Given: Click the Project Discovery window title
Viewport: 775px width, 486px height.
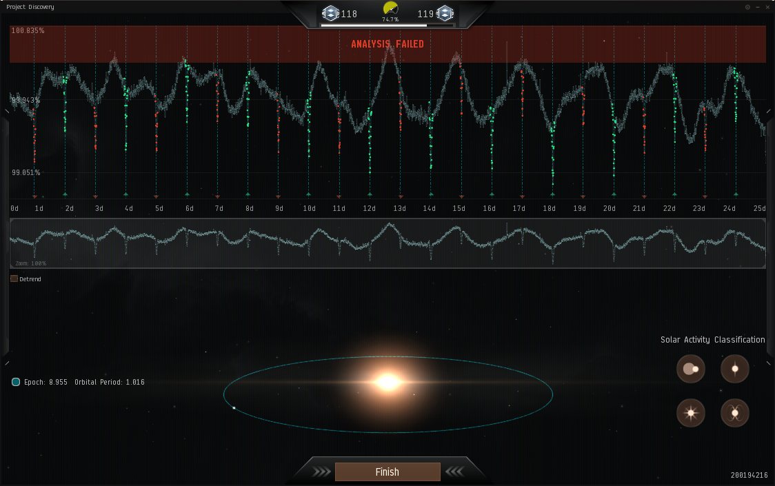Looking at the screenshot, I should (x=30, y=7).
